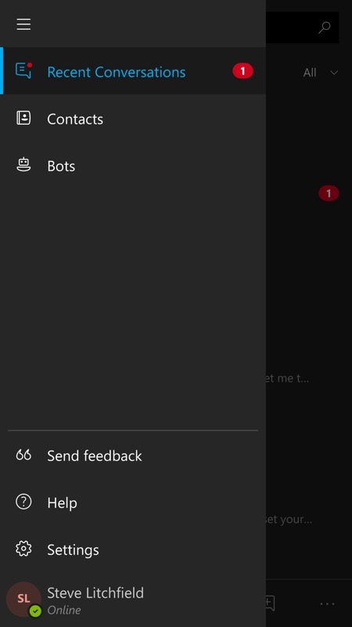The height and width of the screenshot is (627, 352).
Task: Select the Recent Conversations menu item
Action: click(133, 71)
